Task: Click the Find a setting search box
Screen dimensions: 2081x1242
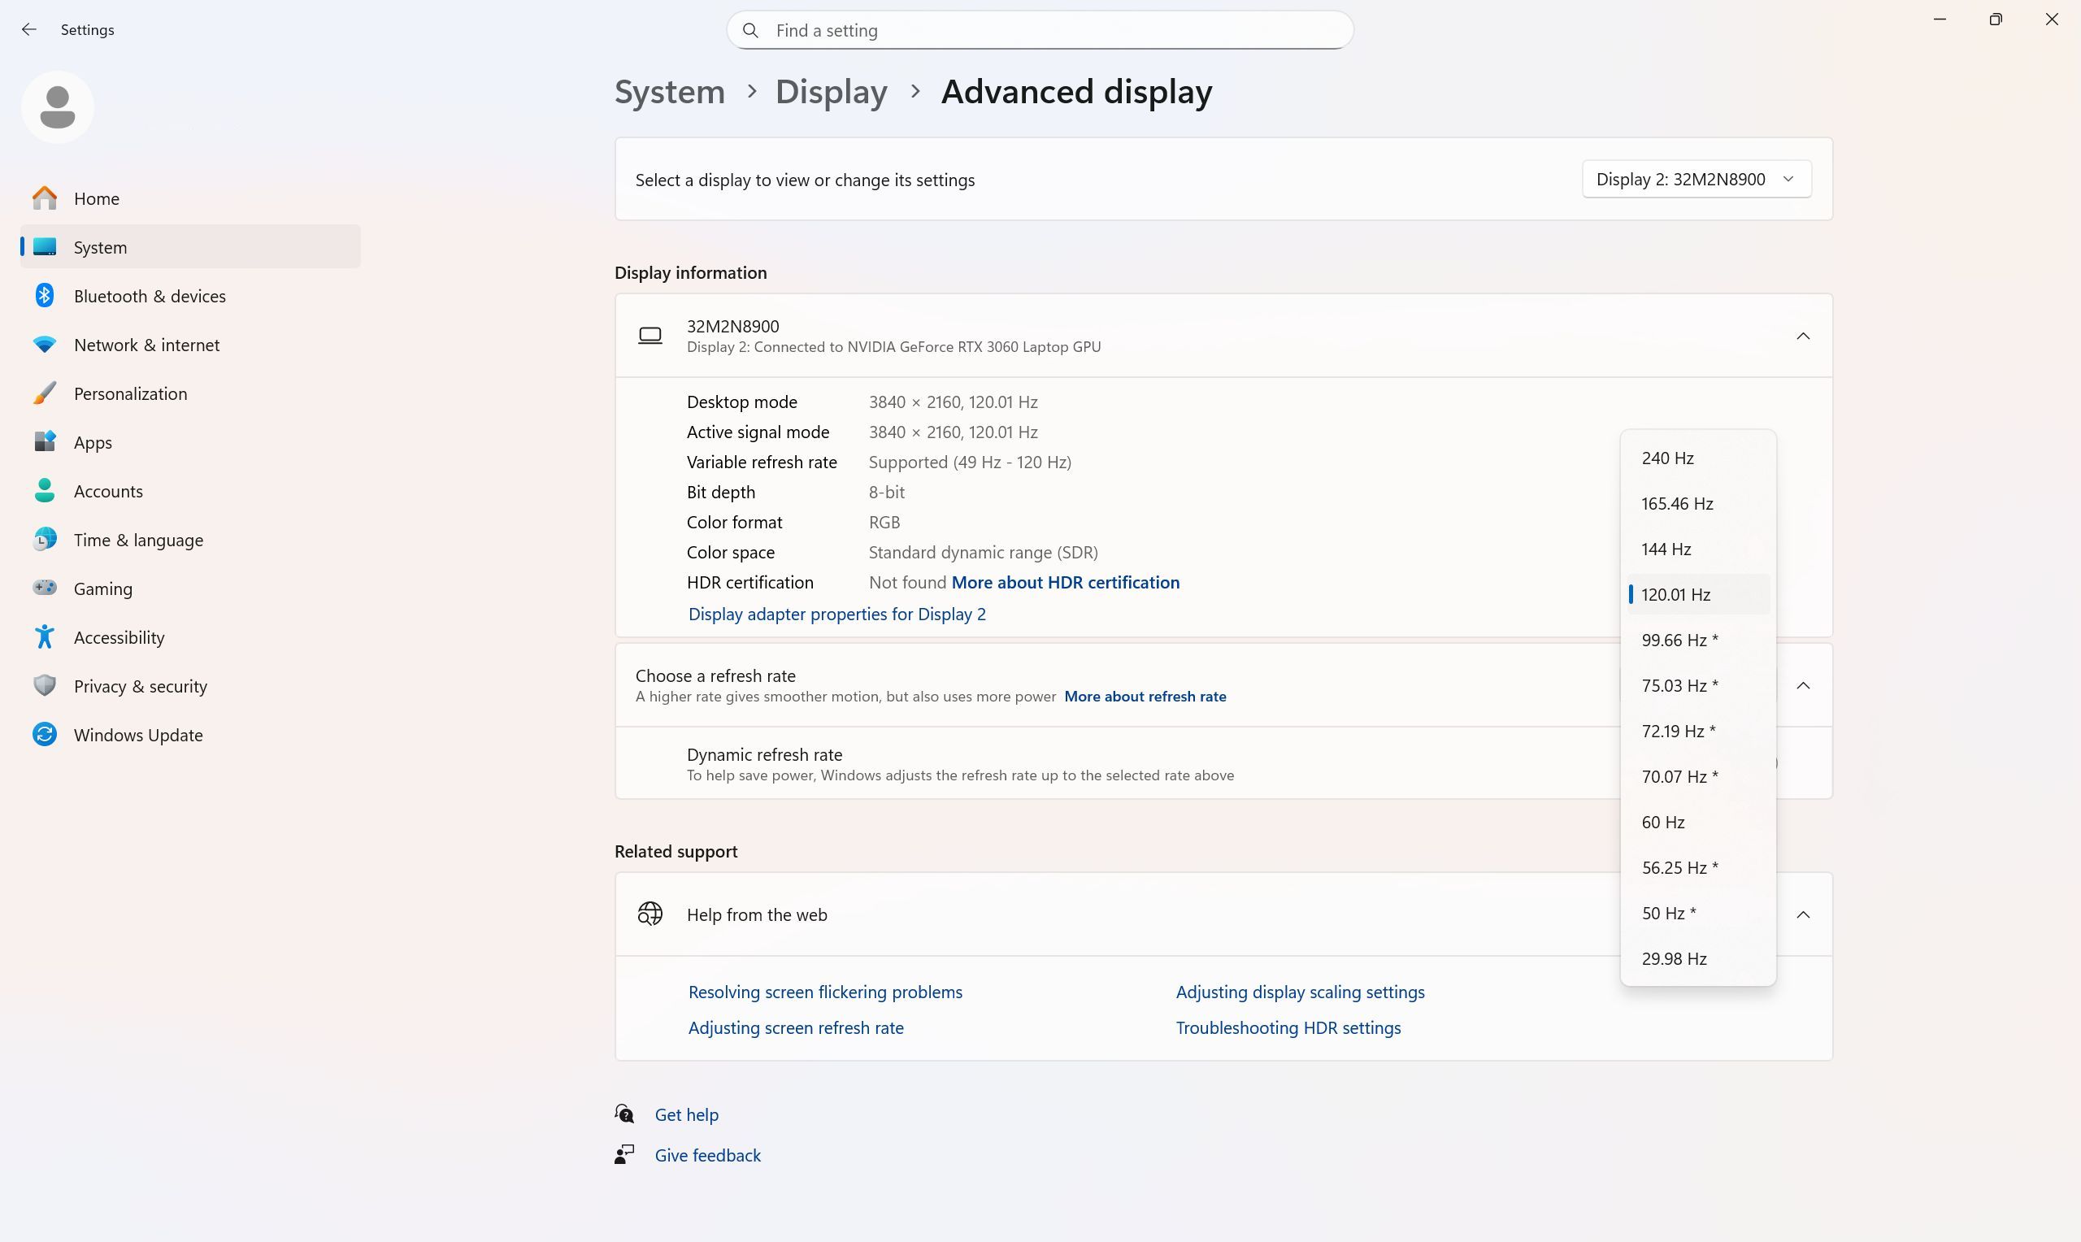Action: (x=1039, y=31)
